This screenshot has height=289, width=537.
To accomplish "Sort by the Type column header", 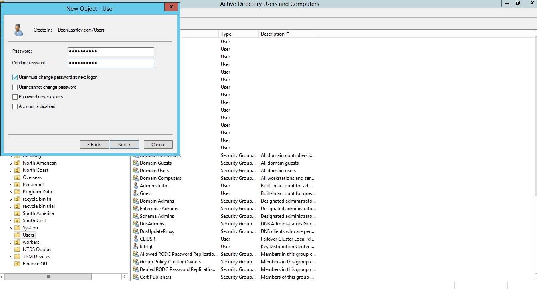I will coord(238,34).
